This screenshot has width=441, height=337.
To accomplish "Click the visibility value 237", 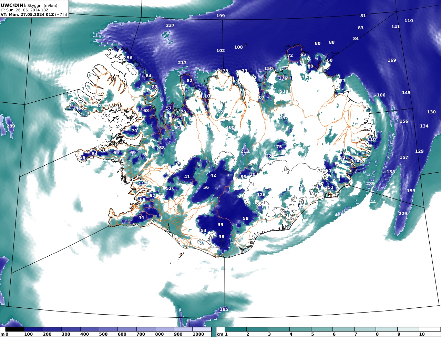I will 170,25.
